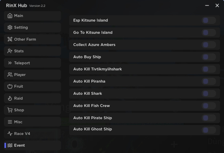
Task: Click the crossed swords Other Farm icon
Action: pyautogui.click(x=10, y=39)
